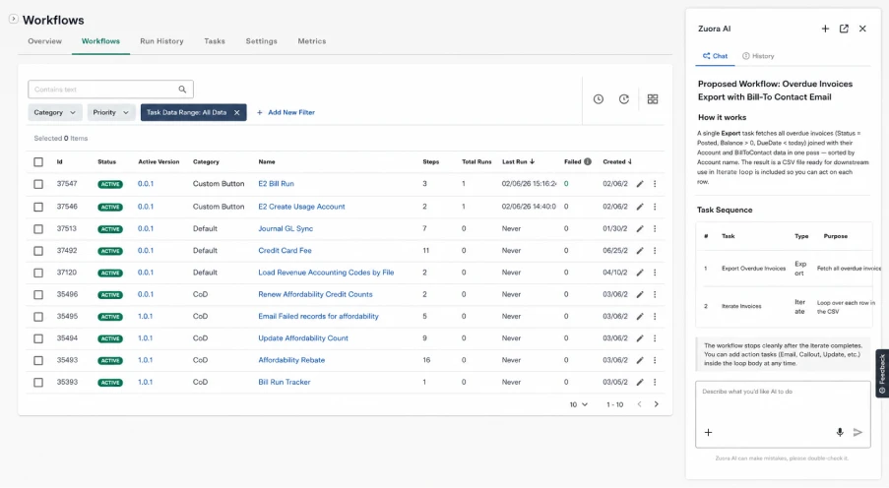Start a new Zuora AI chat
889x488 pixels.
coord(825,29)
